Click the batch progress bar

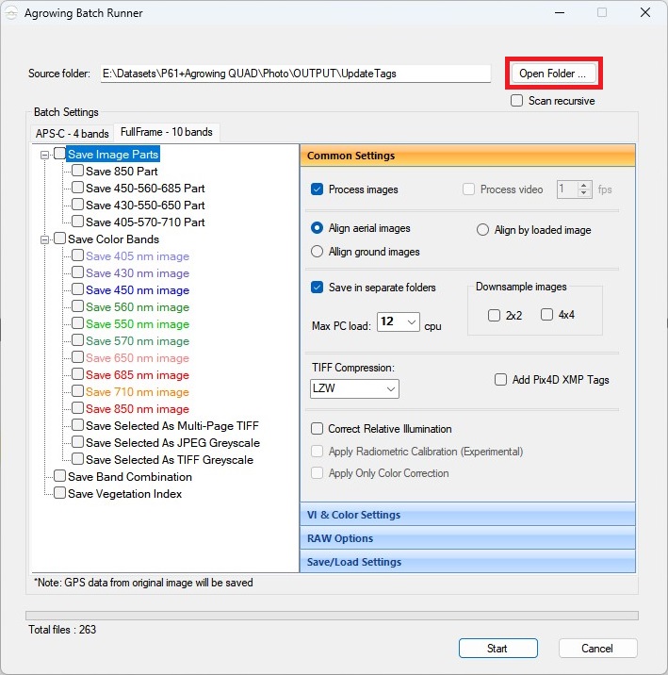tap(332, 616)
